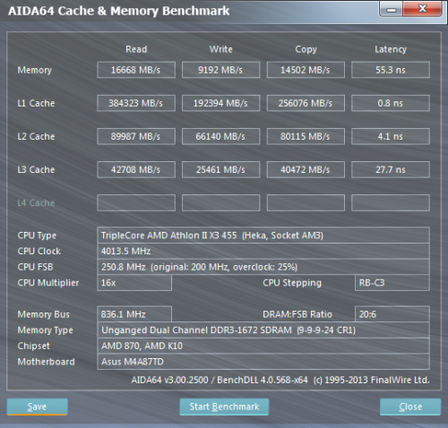Select L3 Cache copy 40472 MB/s
Screen dimensions: 448x428
coord(306,169)
